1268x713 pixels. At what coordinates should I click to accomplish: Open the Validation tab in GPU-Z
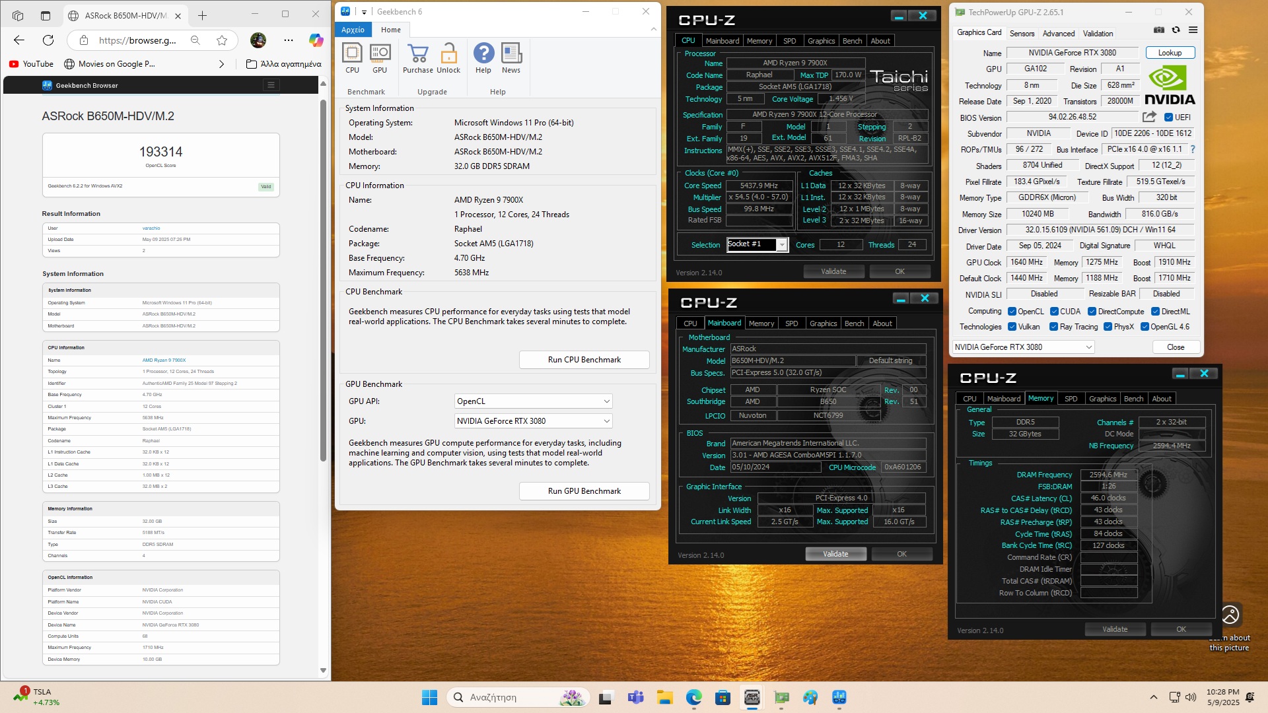coord(1098,34)
